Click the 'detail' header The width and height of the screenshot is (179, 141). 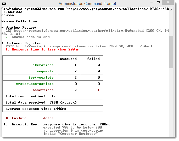tap(49, 118)
